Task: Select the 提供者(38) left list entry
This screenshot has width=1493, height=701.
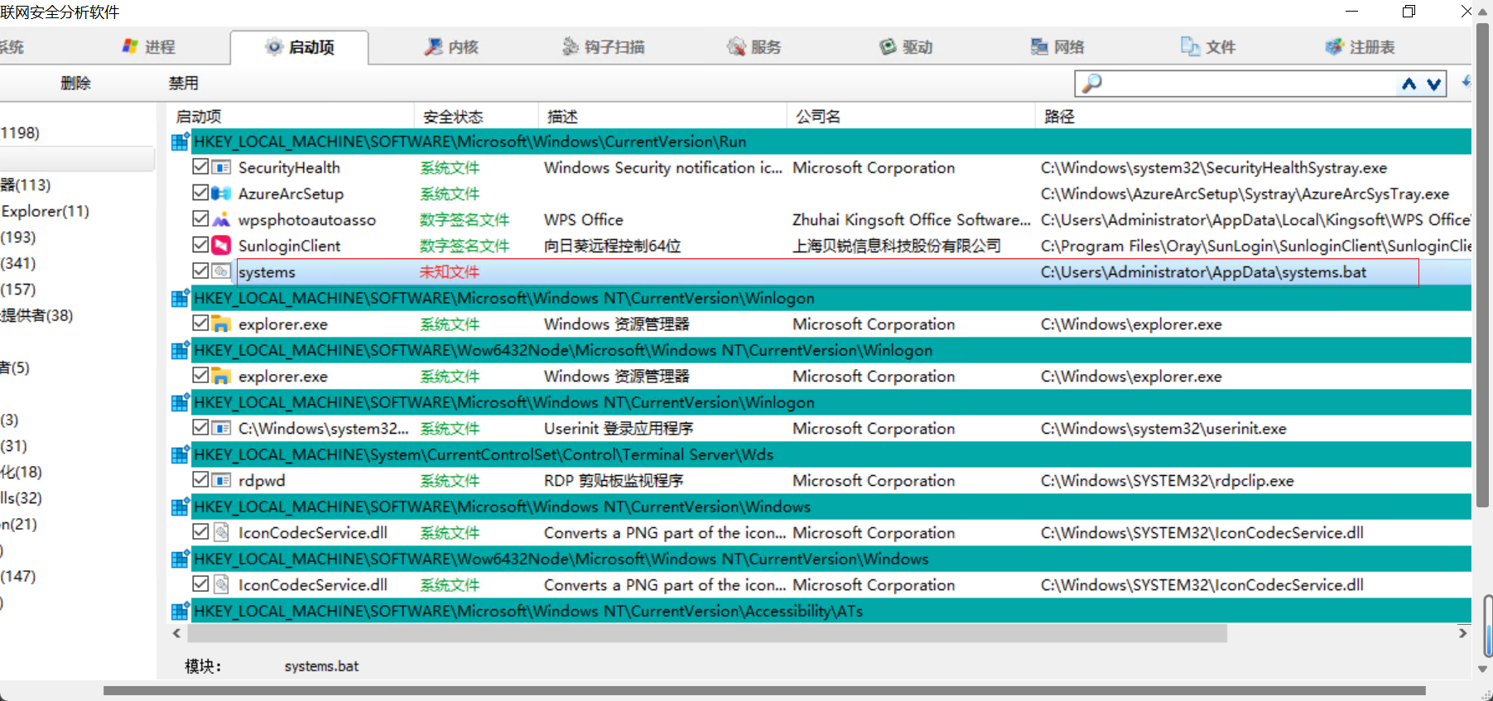Action: [36, 315]
